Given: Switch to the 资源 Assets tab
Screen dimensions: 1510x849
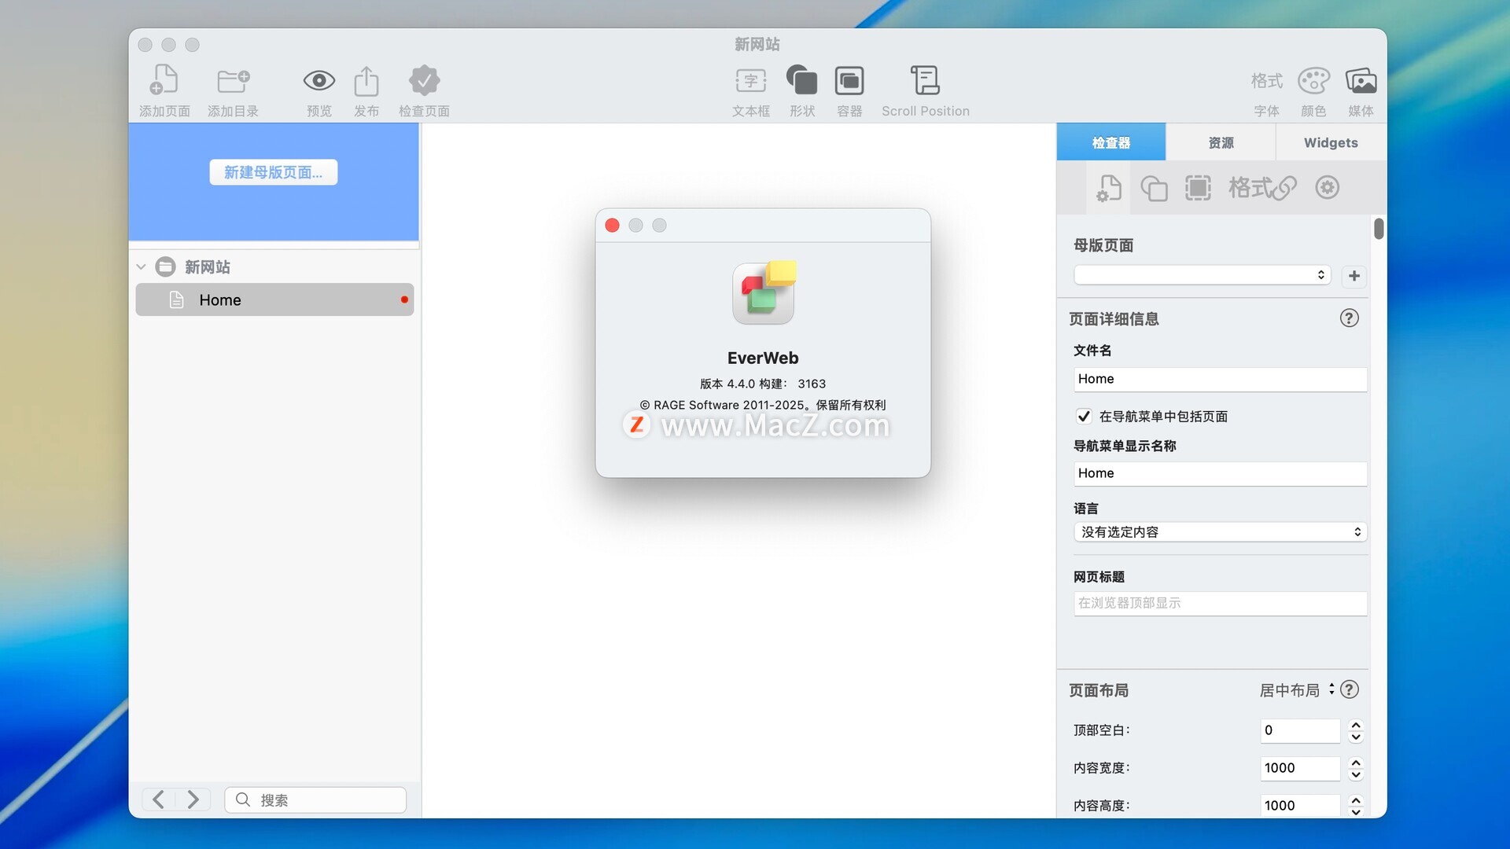Looking at the screenshot, I should point(1221,142).
